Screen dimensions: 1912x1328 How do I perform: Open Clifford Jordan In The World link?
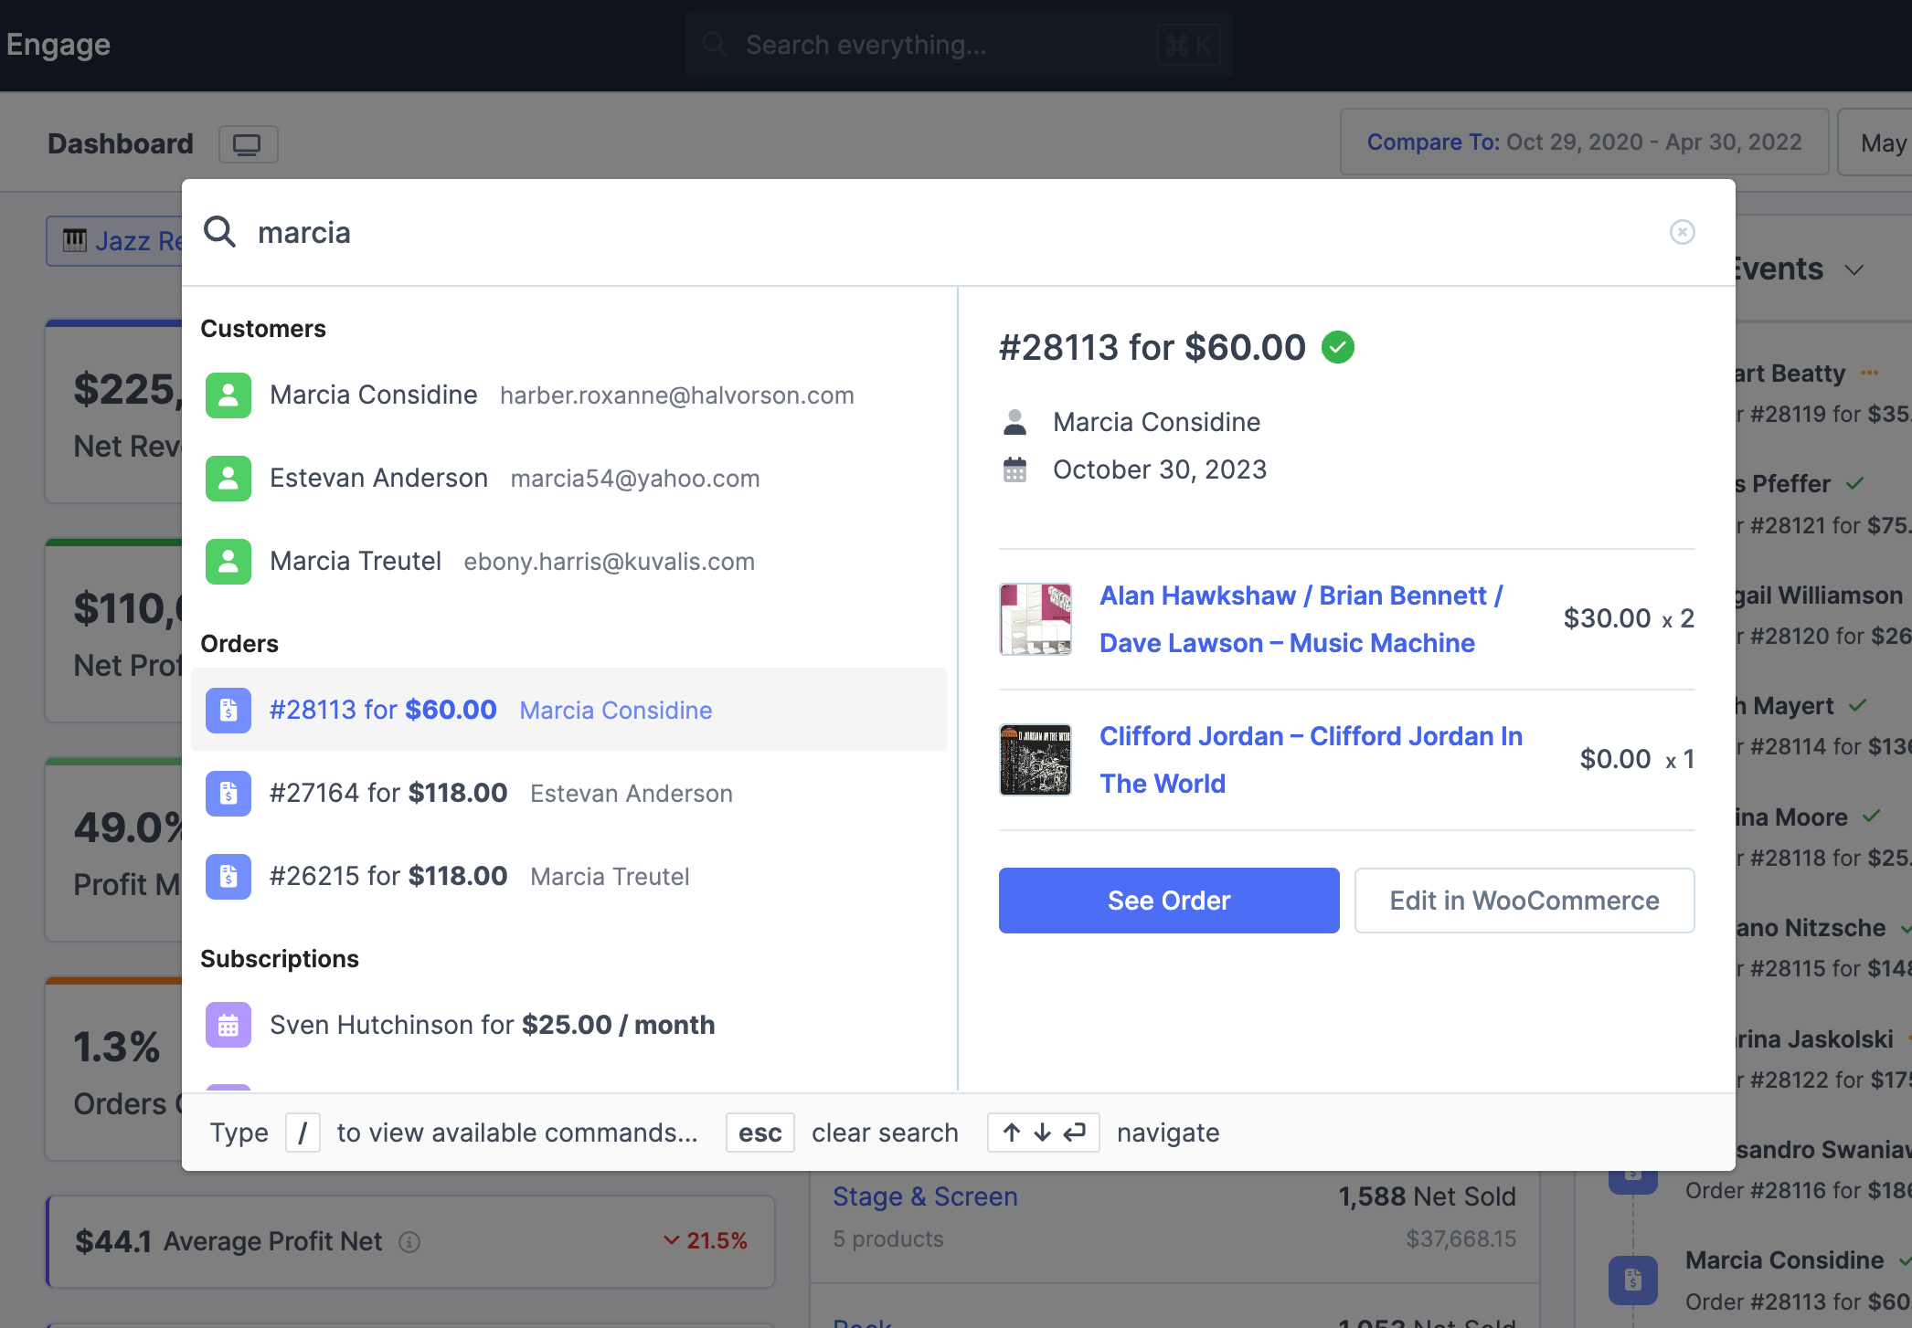click(x=1310, y=760)
